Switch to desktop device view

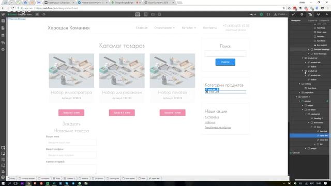tap(138, 14)
